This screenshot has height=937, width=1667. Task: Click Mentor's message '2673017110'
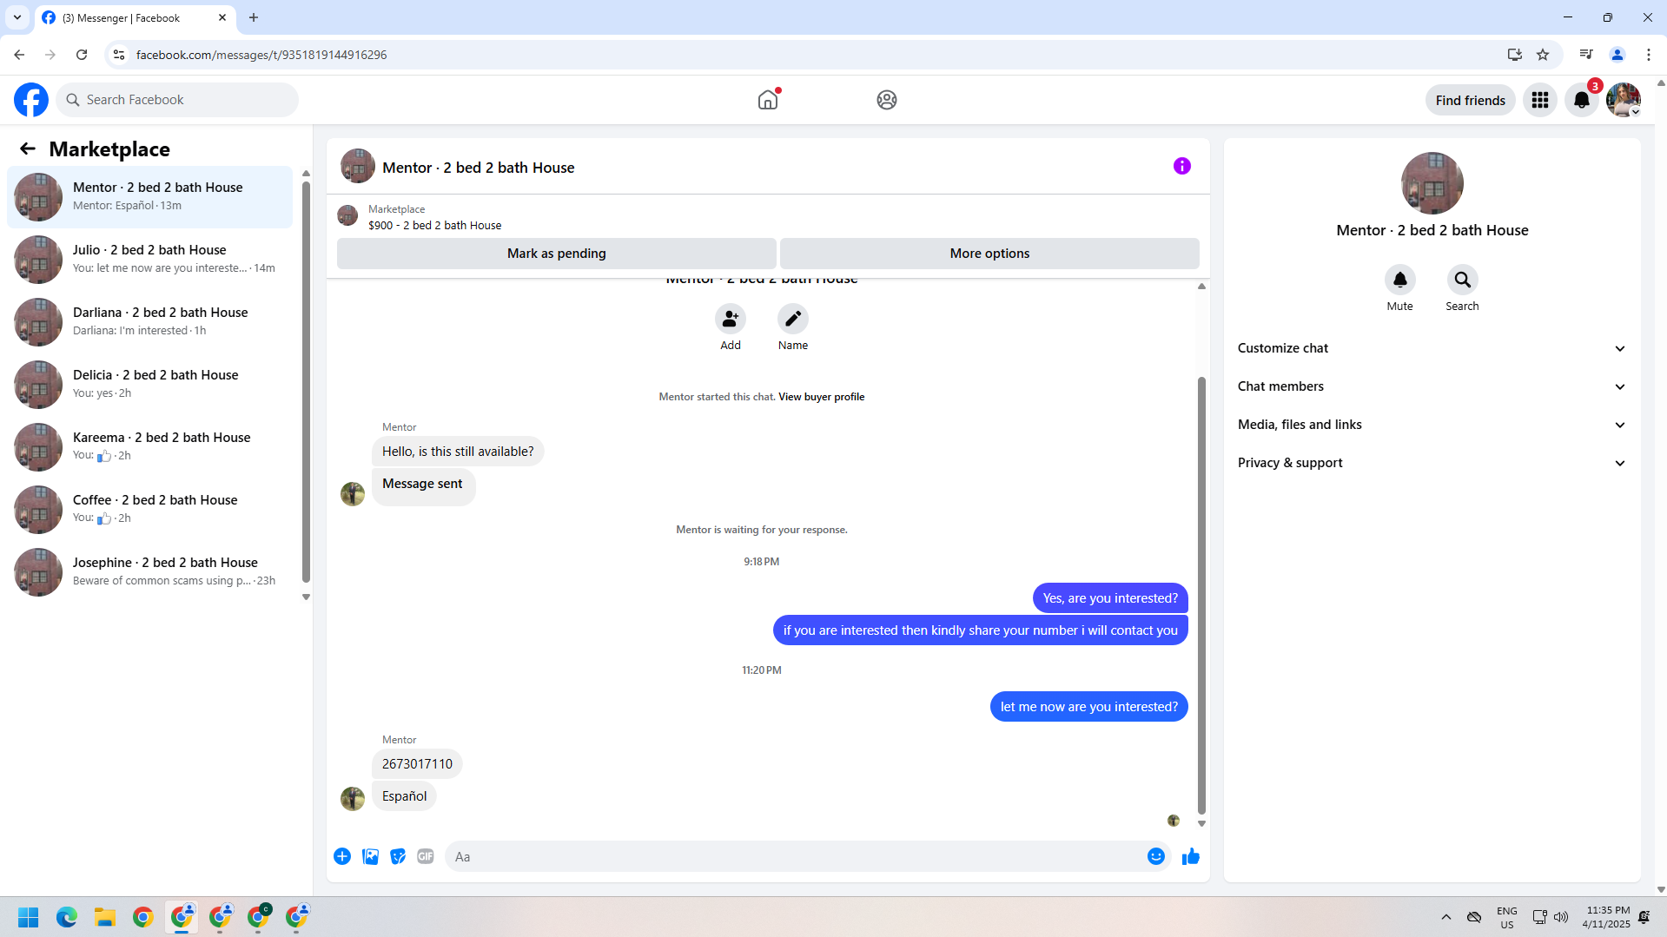tap(417, 764)
